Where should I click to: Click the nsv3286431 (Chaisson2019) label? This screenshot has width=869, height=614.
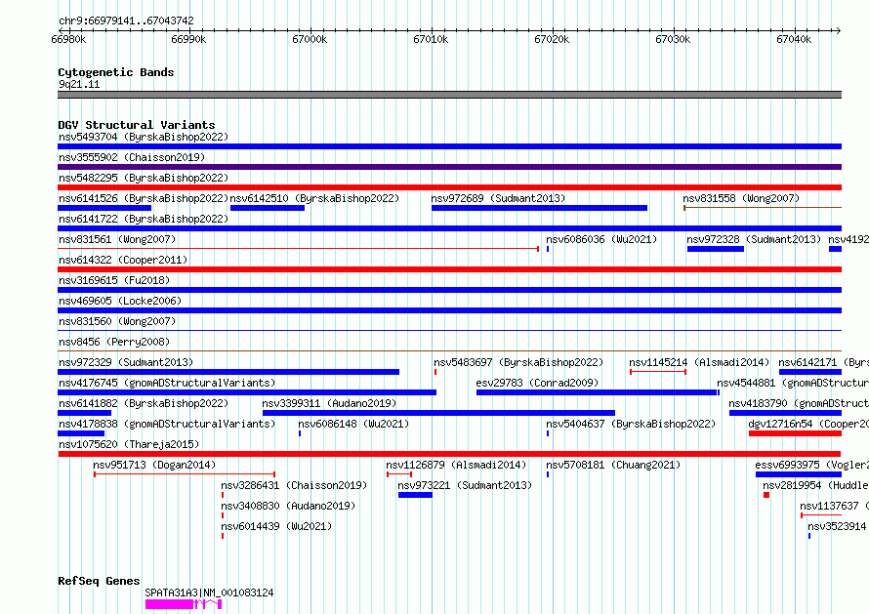coord(294,485)
